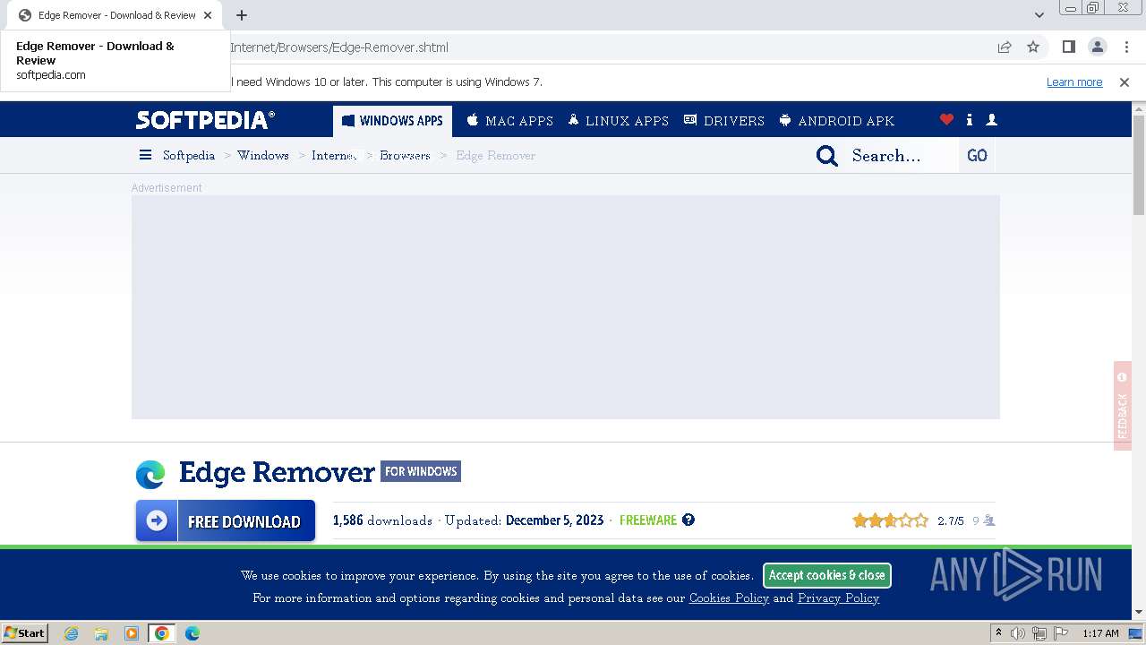Click the user account icon in header

tap(991, 120)
